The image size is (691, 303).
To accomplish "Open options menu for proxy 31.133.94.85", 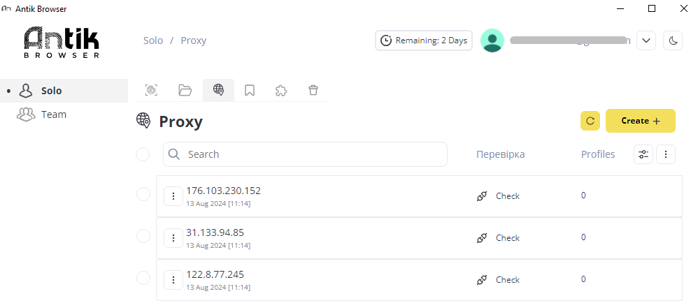I will coord(173,238).
